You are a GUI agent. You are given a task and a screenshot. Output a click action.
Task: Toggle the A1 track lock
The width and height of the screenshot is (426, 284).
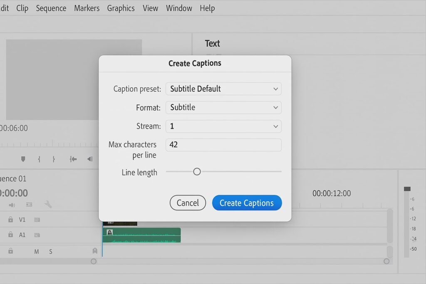pos(10,235)
